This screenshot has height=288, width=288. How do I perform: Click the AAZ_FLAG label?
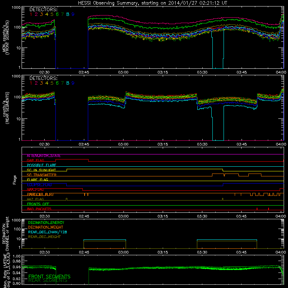click(35, 199)
